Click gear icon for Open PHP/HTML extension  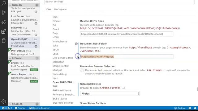36,46
